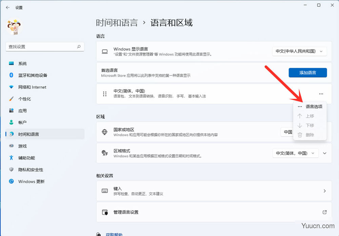Click the external link icon on 管理语言设置

tap(324, 212)
